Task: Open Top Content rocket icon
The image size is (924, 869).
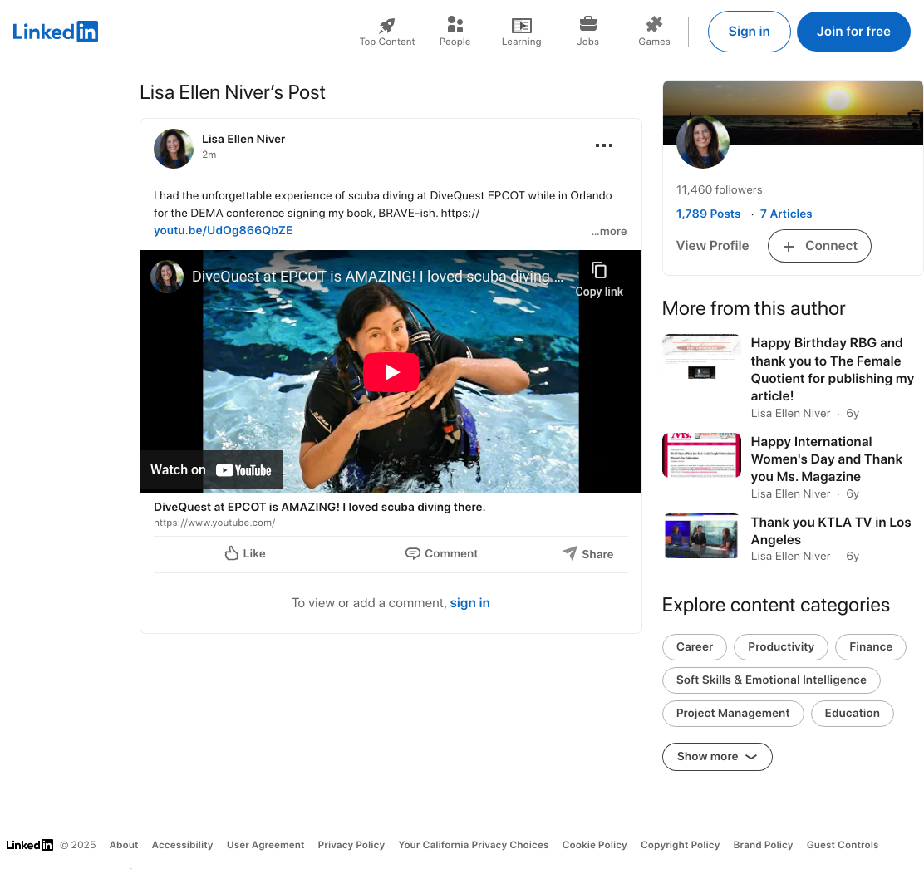Action: tap(387, 25)
